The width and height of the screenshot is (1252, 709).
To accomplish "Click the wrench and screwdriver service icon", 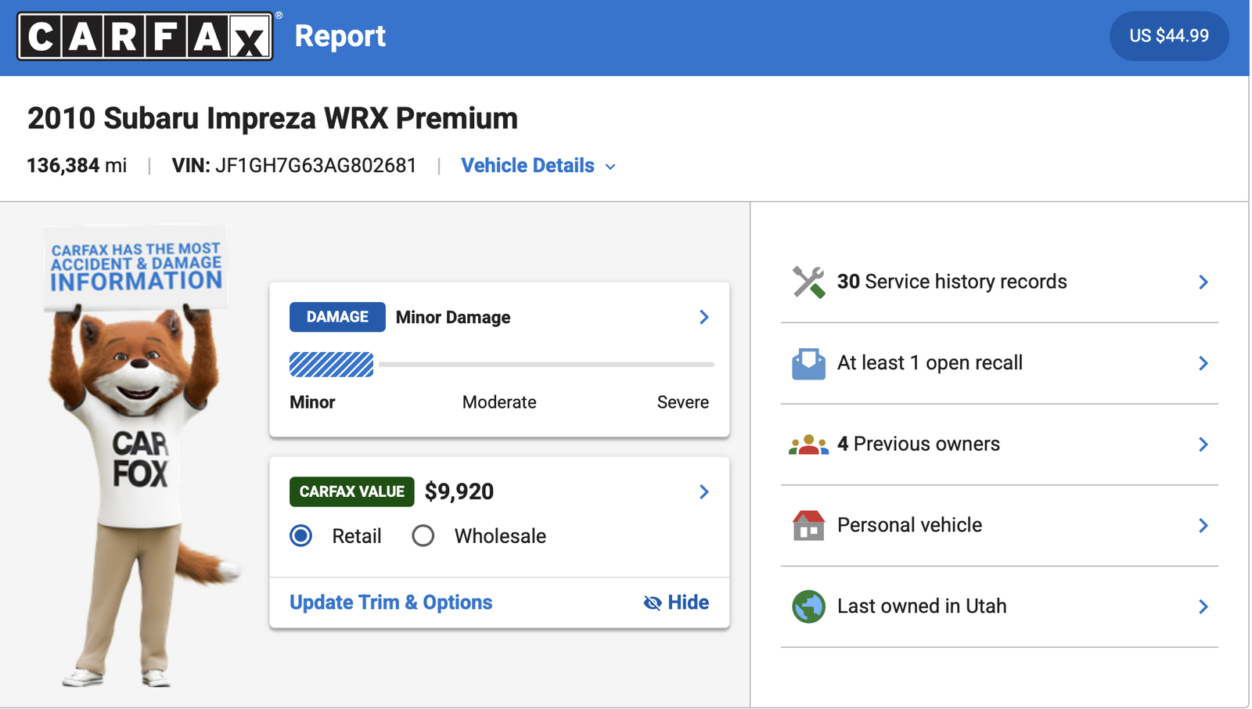I will pos(808,282).
